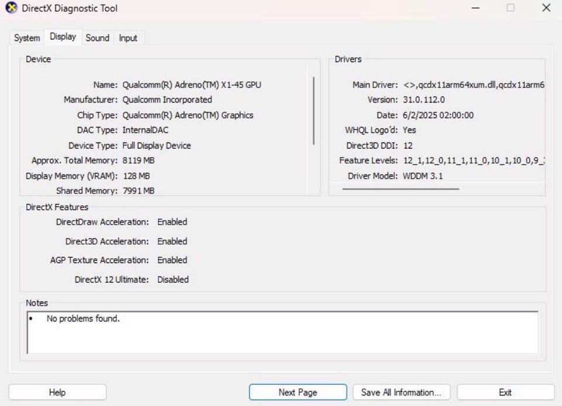
Task: Click the Help button
Action: [x=57, y=392]
